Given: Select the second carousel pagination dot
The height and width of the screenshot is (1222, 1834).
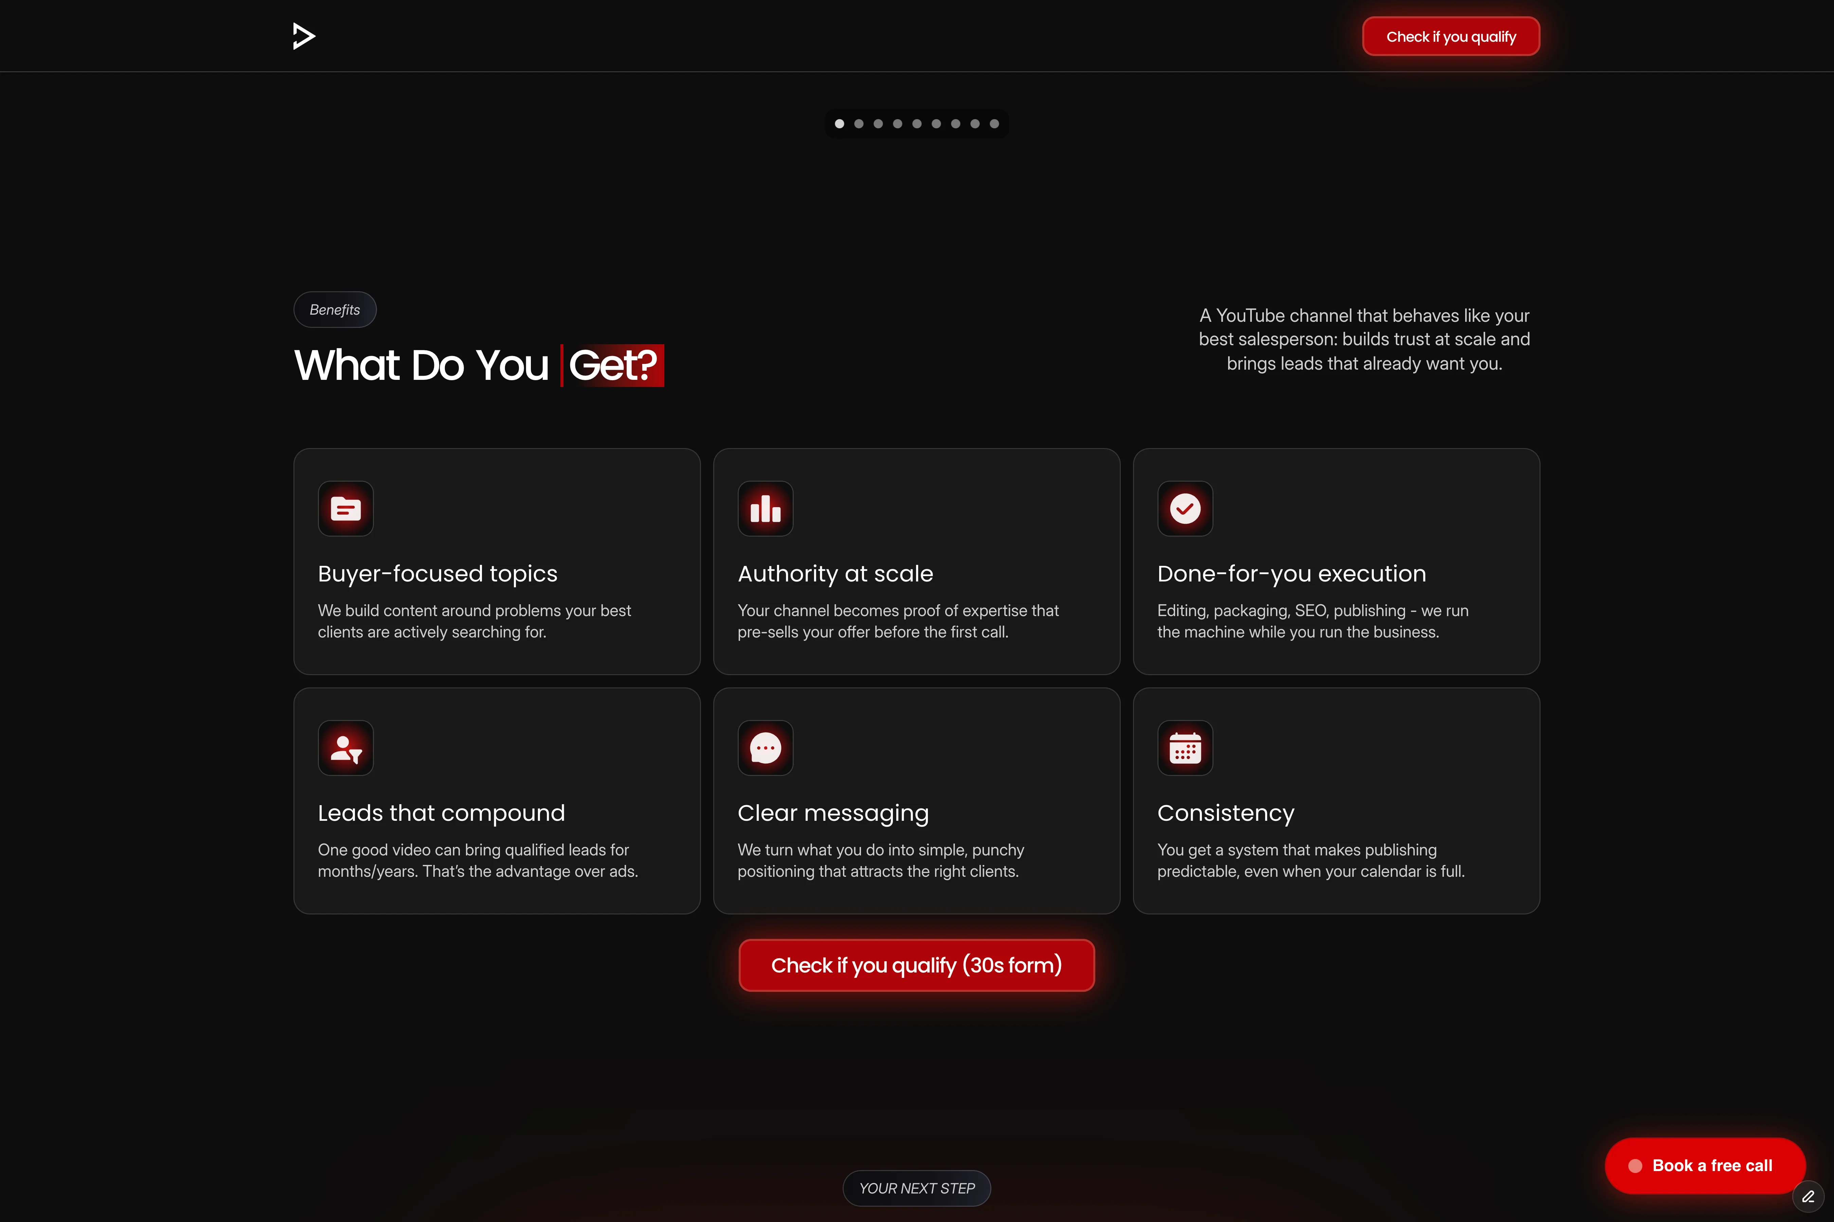Looking at the screenshot, I should (x=859, y=123).
